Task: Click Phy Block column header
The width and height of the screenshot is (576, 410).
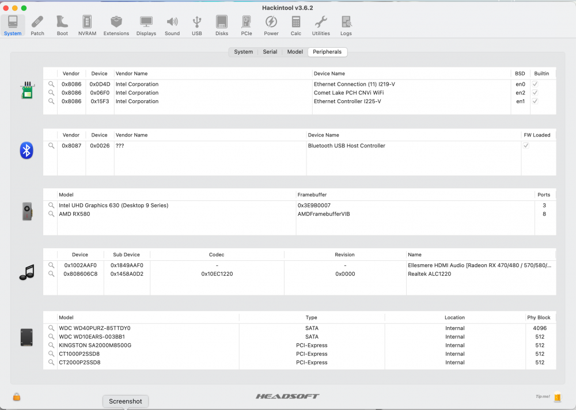Action: click(539, 317)
